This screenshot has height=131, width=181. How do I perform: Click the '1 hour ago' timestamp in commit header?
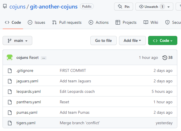148,57
